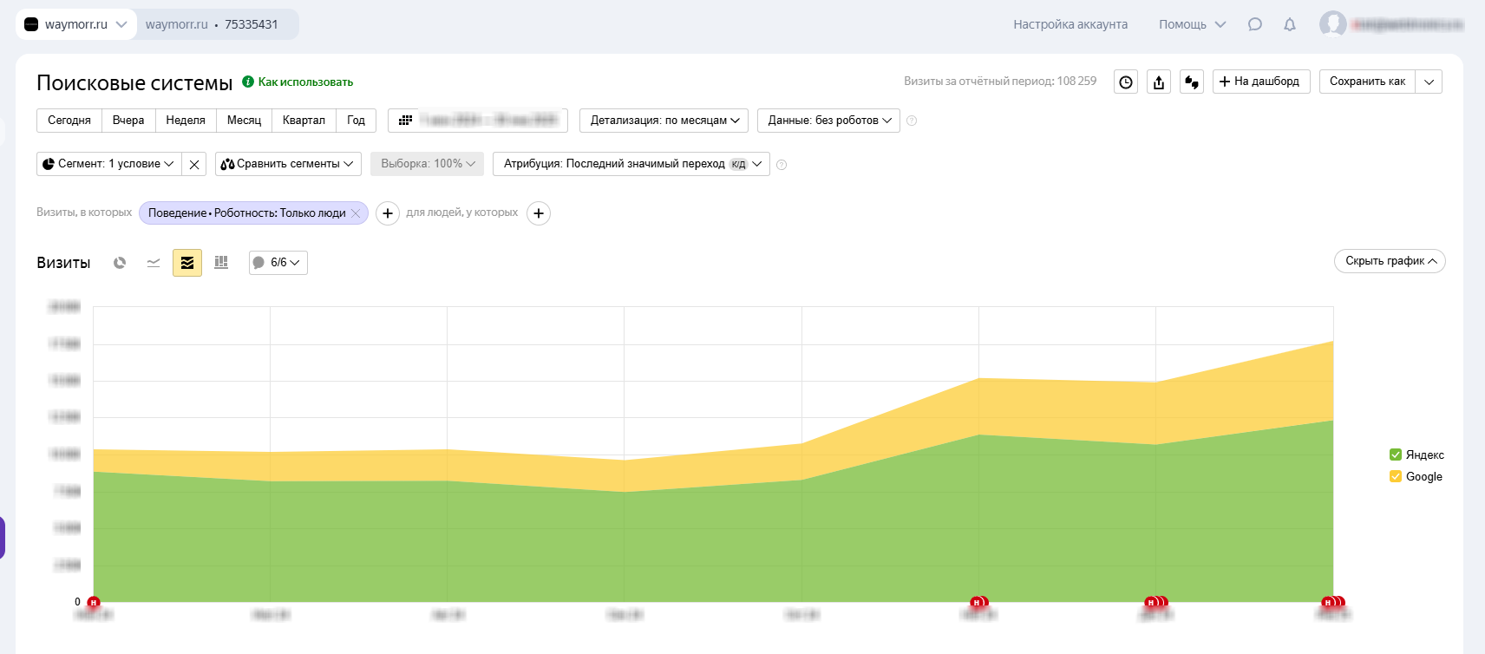Click the red annotation marker at zero
Viewport: 1485px width, 654px height.
94,602
